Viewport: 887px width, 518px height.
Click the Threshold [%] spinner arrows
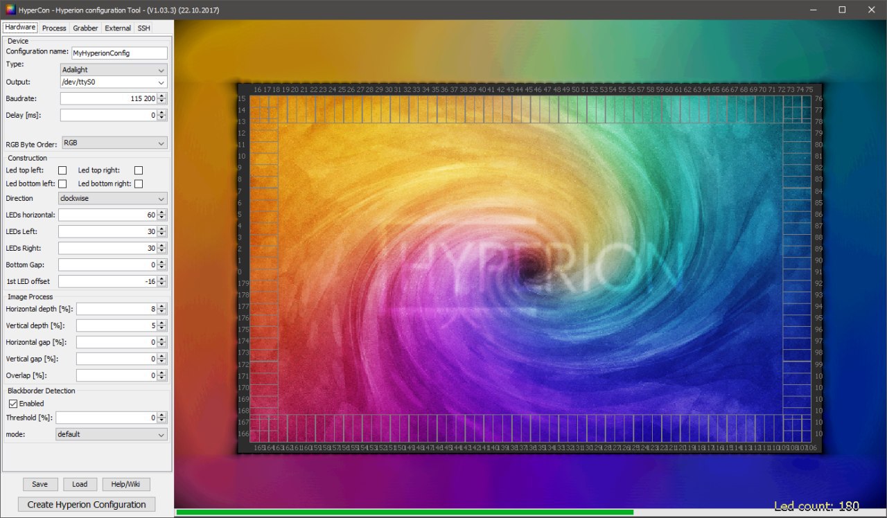[162, 418]
